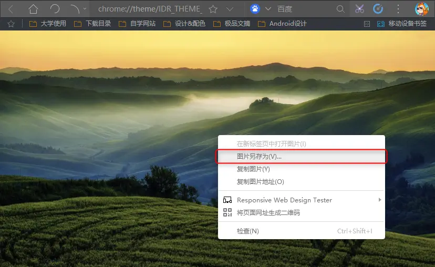
Task: Select 将页面网址生成二维码 menu entry
Action: [x=302, y=212]
